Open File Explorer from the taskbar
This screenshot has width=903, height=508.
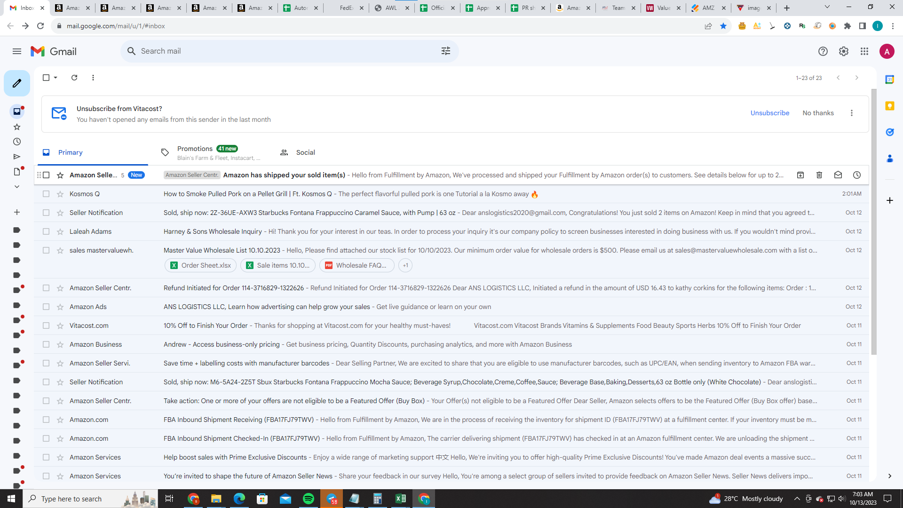point(216,499)
